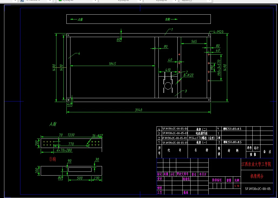Select the 总计 header cell
The width and height of the screenshot is (278, 198).
pos(256,148)
